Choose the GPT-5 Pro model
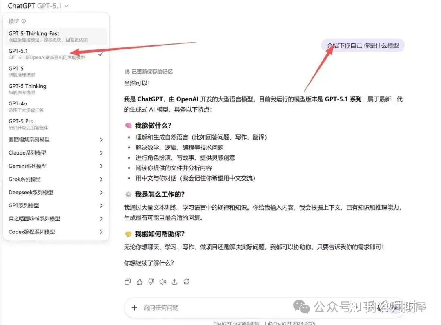Viewport: 441px width, 325px height. (x=56, y=124)
